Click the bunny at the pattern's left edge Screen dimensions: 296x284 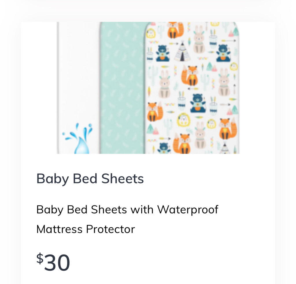click(x=164, y=84)
